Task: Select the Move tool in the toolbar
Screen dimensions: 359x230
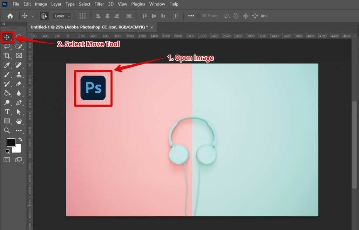Action: (7, 37)
